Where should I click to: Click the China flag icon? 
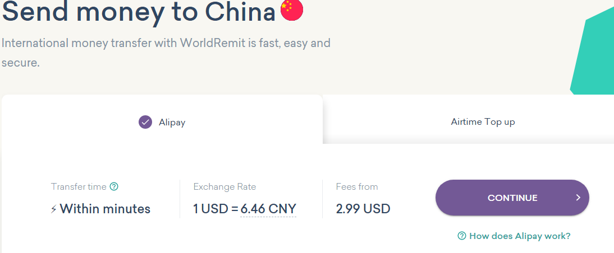pos(292,10)
